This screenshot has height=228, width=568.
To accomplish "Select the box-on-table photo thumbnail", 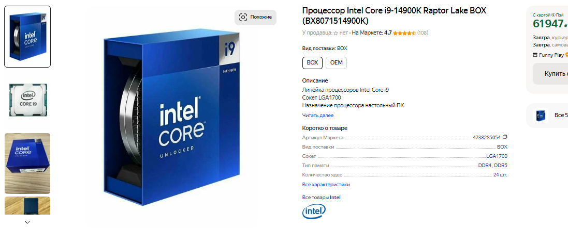I will click(27, 164).
